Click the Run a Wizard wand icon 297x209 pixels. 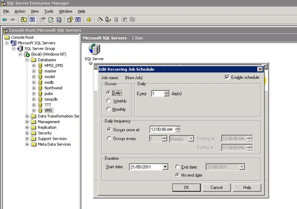click(100, 19)
